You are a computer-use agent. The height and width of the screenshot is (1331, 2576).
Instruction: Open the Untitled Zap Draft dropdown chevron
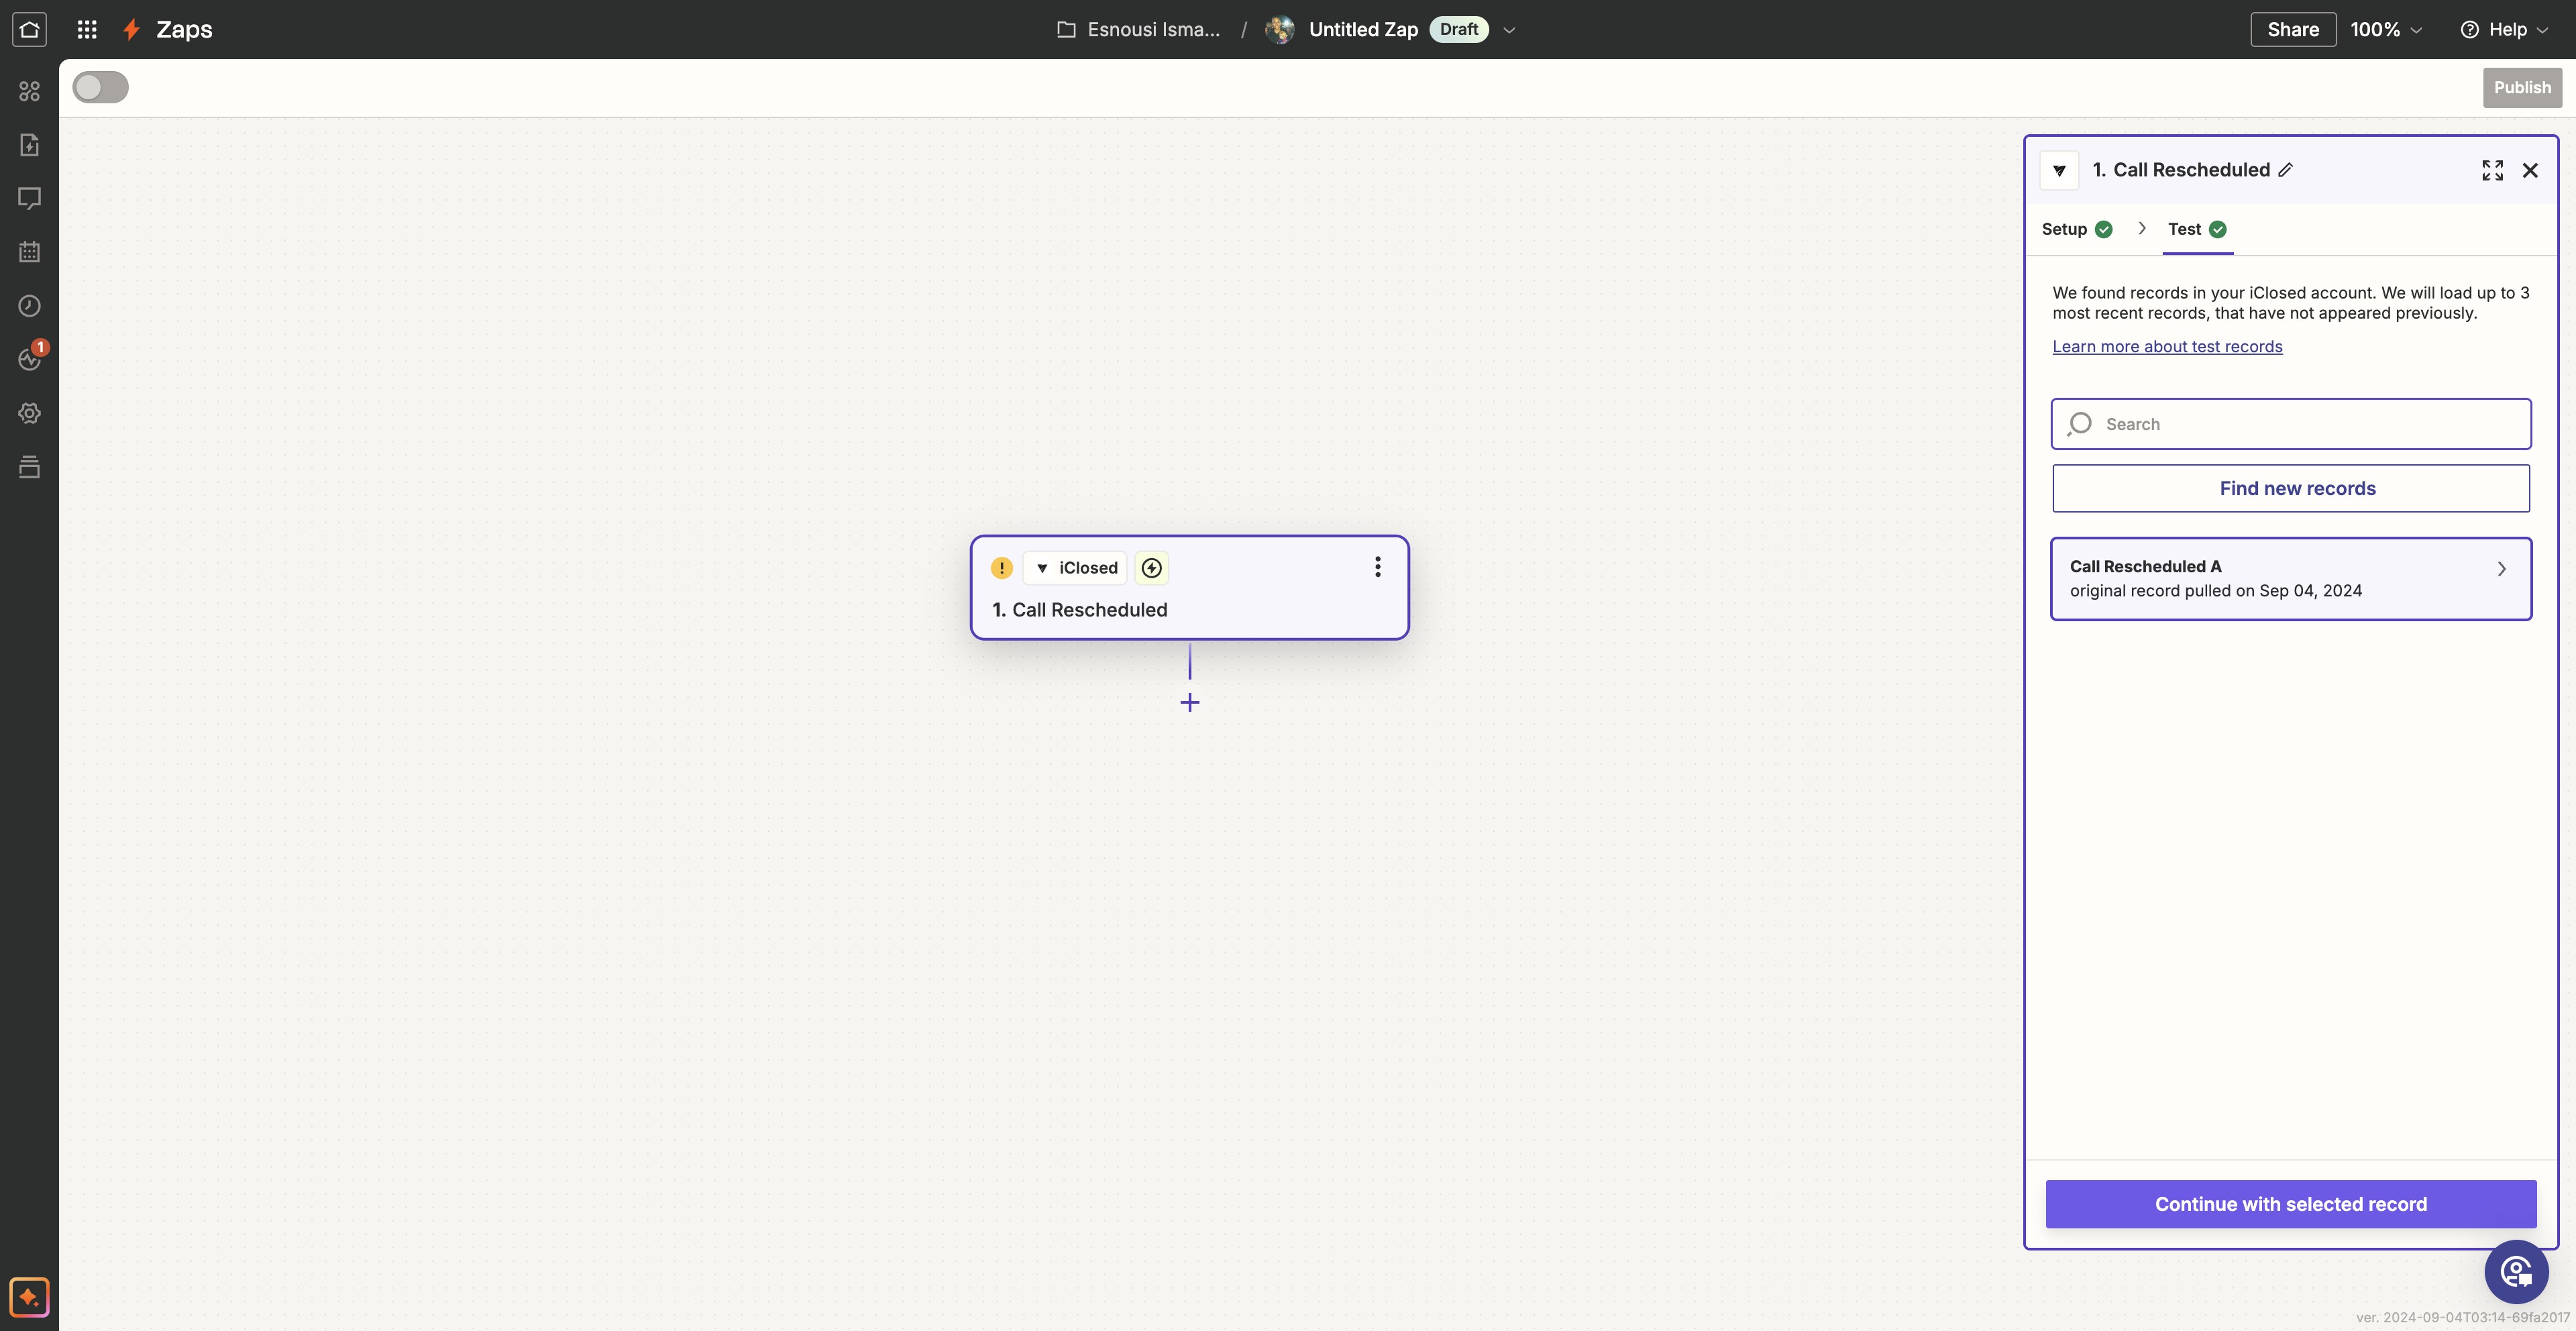pos(1509,30)
